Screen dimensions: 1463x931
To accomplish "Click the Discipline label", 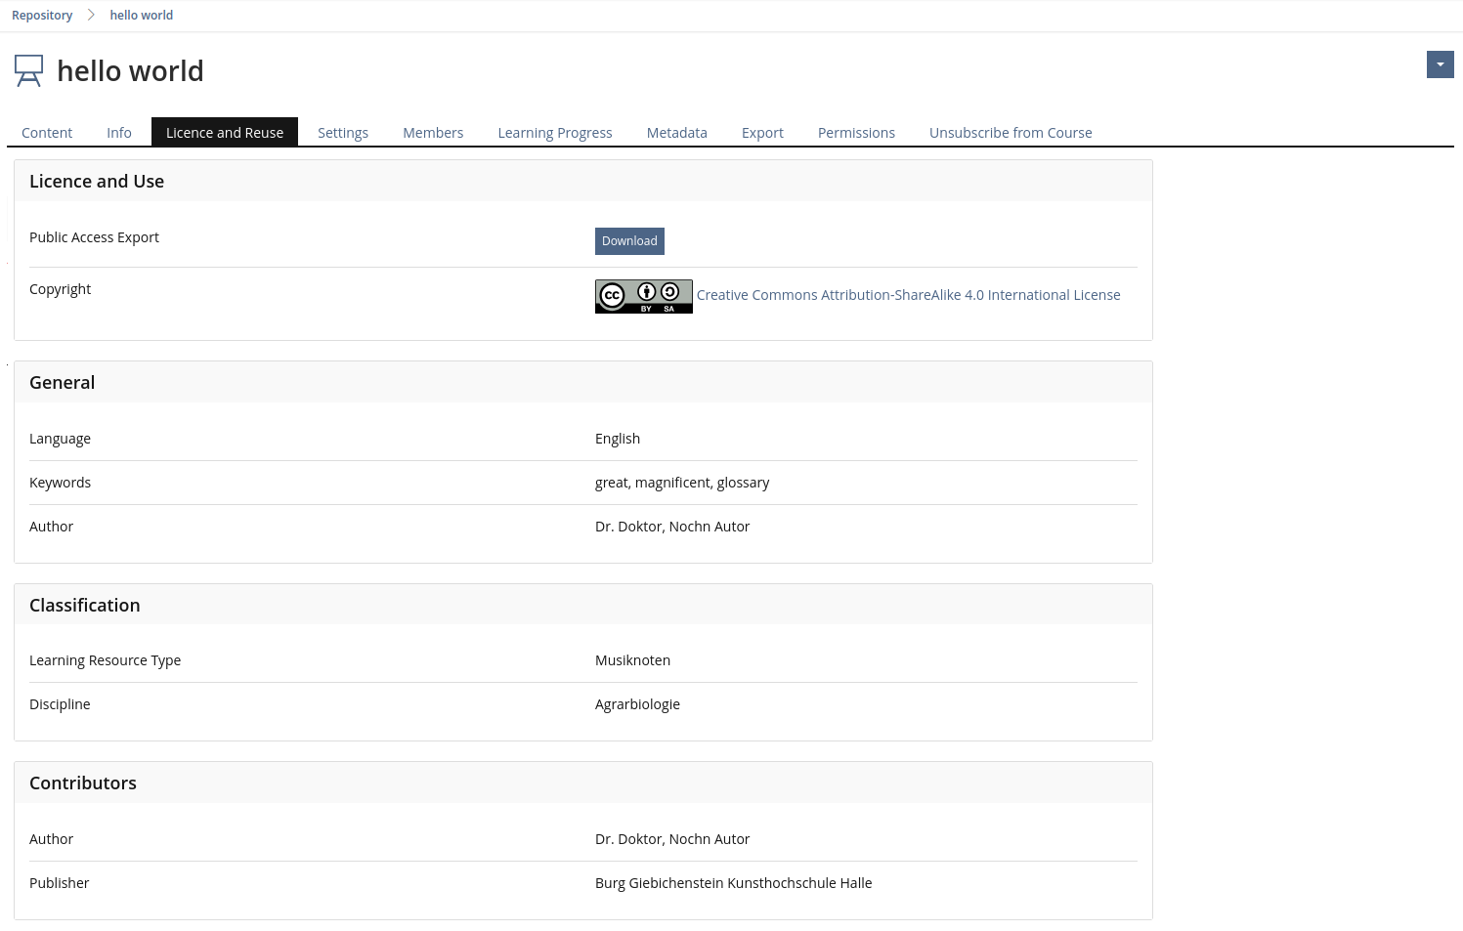I will (60, 704).
